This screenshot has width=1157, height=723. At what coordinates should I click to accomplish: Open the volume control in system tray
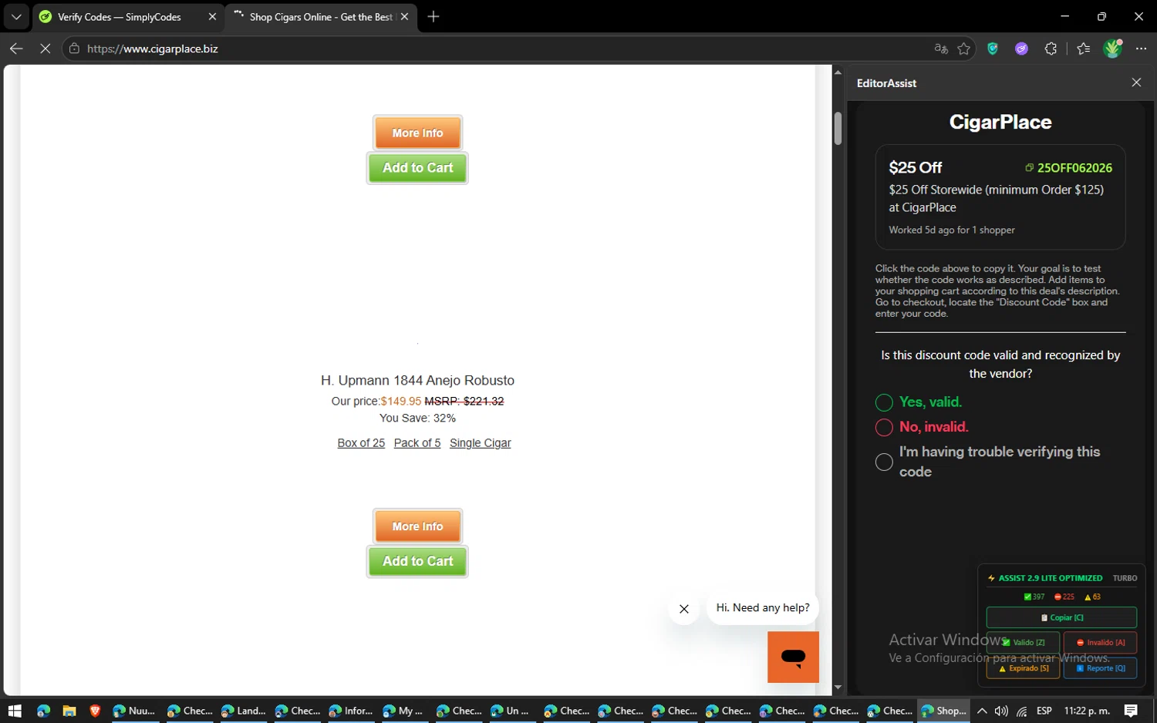click(x=1001, y=711)
